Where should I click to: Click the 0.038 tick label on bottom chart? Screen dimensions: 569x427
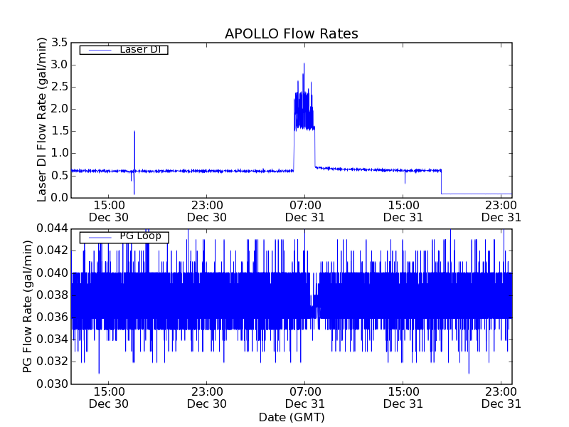pos(52,295)
